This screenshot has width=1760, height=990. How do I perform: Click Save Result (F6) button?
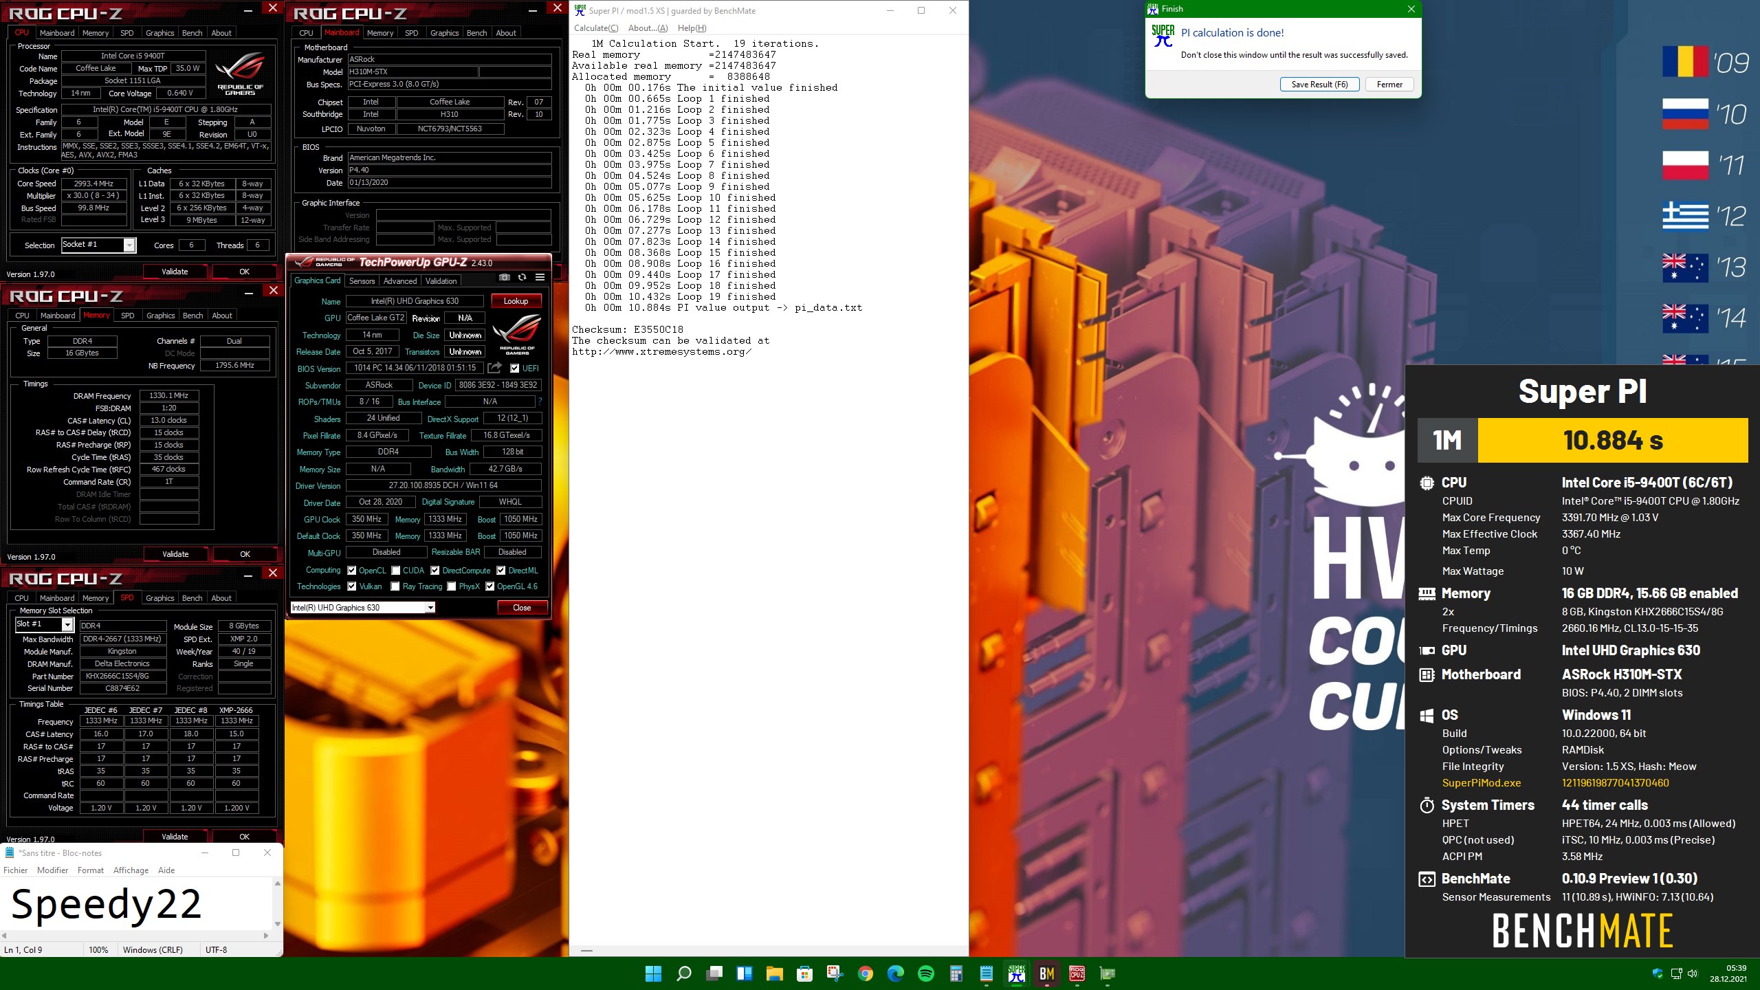1319,84
